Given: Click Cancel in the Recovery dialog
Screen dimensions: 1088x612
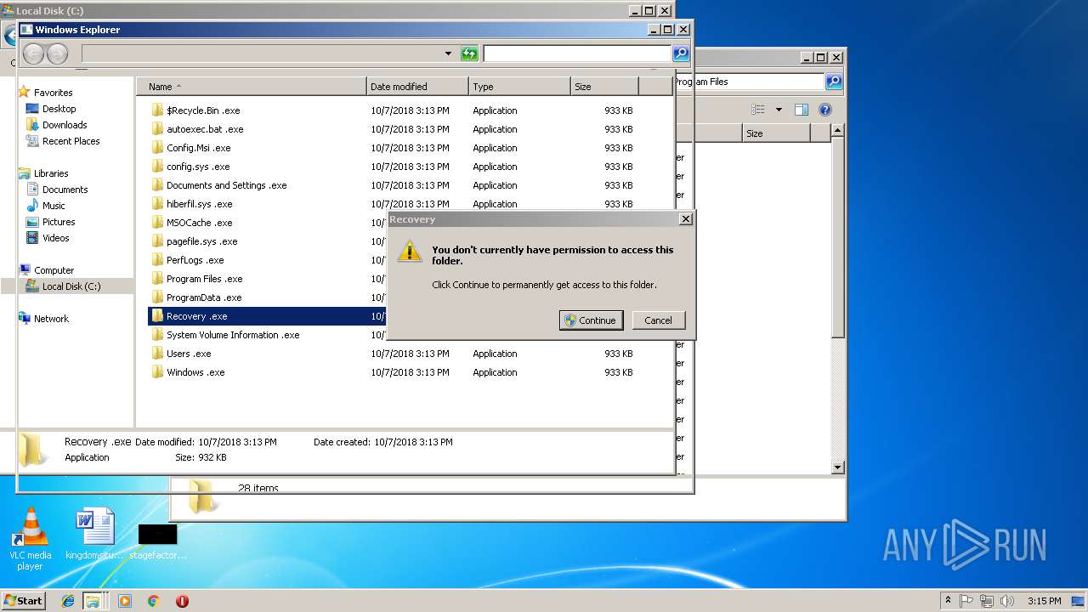Looking at the screenshot, I should 658,320.
